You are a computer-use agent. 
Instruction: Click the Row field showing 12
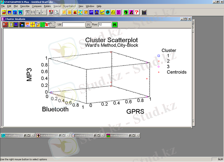[x=104, y=25]
